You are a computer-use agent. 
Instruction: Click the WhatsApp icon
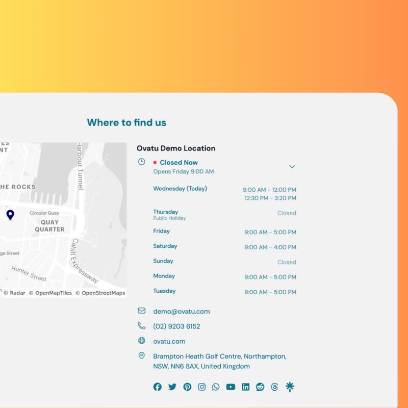(x=216, y=387)
